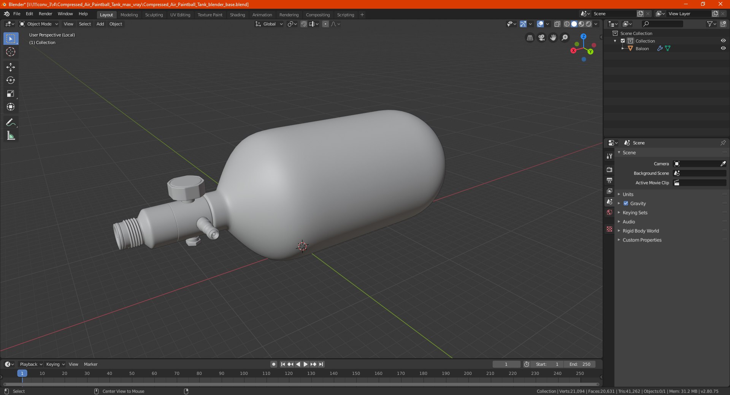The image size is (730, 395).
Task: Open the Render properties tab
Action: (609, 169)
